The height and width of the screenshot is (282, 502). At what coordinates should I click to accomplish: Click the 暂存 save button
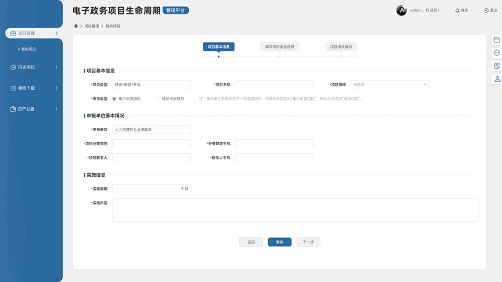pyautogui.click(x=280, y=242)
